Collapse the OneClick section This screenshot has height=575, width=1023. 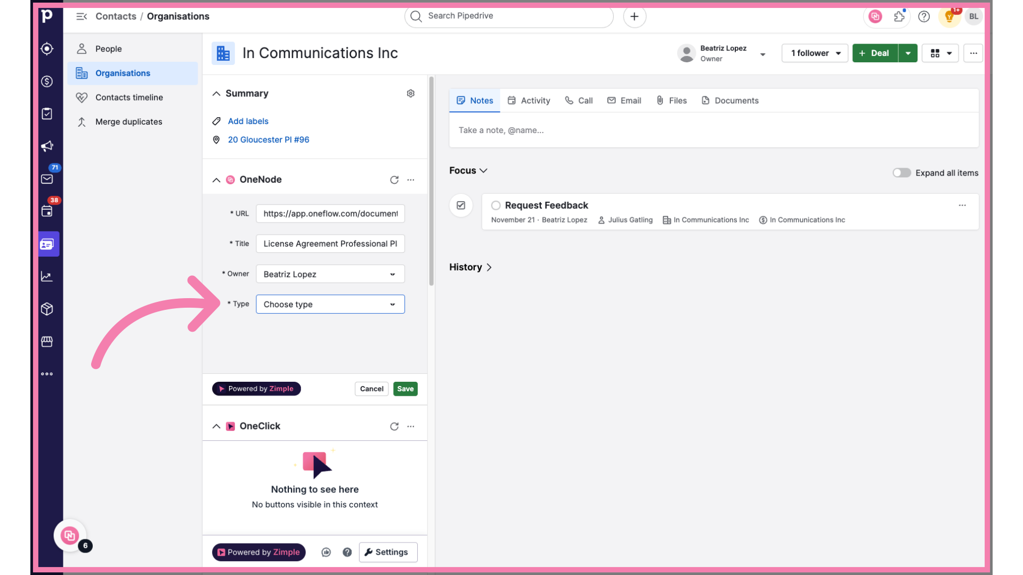pyautogui.click(x=216, y=426)
